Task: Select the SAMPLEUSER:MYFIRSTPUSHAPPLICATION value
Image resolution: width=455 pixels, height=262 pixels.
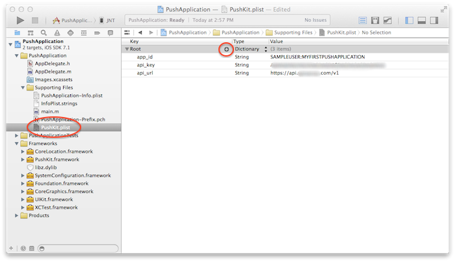Action: click(317, 57)
